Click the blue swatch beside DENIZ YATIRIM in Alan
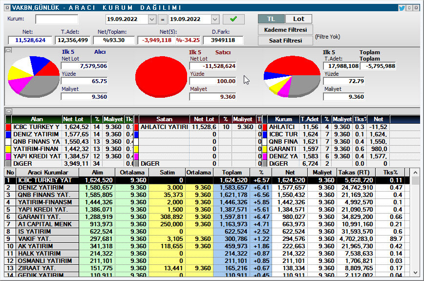The image size is (424, 281). [x=8, y=134]
